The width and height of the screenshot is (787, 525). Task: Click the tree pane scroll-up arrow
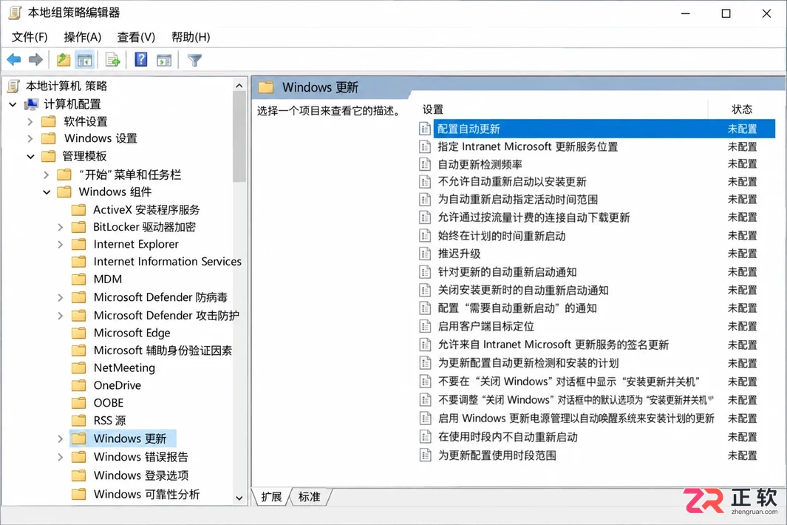(239, 86)
